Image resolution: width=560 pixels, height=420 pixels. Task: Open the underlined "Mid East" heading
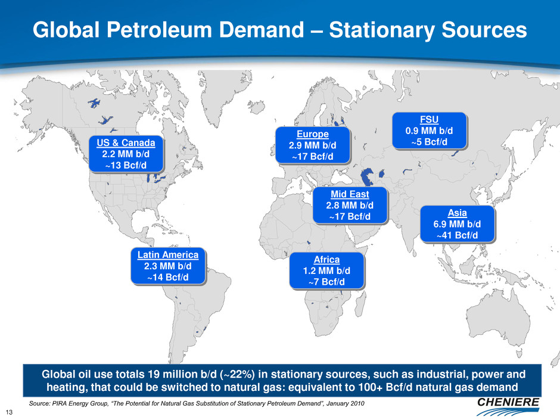[x=349, y=194]
